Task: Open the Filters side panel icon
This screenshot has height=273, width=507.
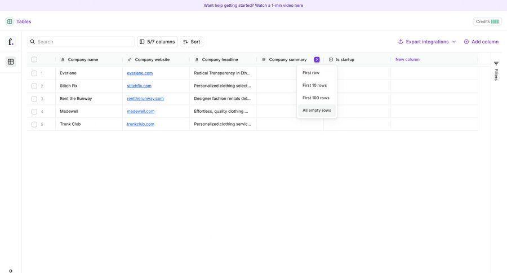Action: [496, 71]
